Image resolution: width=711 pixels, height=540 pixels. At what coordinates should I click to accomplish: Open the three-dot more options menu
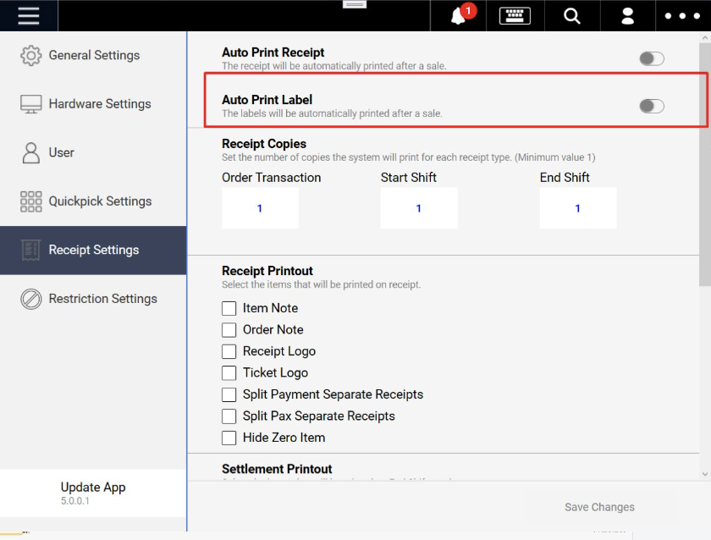click(x=682, y=16)
